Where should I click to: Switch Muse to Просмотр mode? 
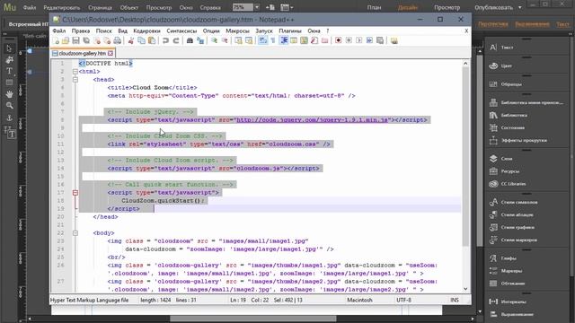click(447, 7)
